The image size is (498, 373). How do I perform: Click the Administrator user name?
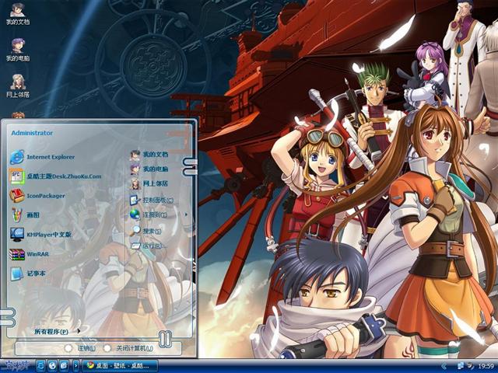[x=32, y=133]
